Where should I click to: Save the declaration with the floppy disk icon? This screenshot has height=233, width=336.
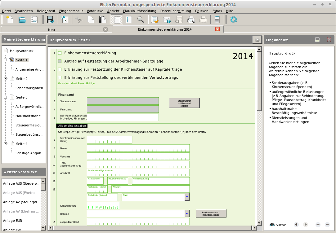coord(50,20)
